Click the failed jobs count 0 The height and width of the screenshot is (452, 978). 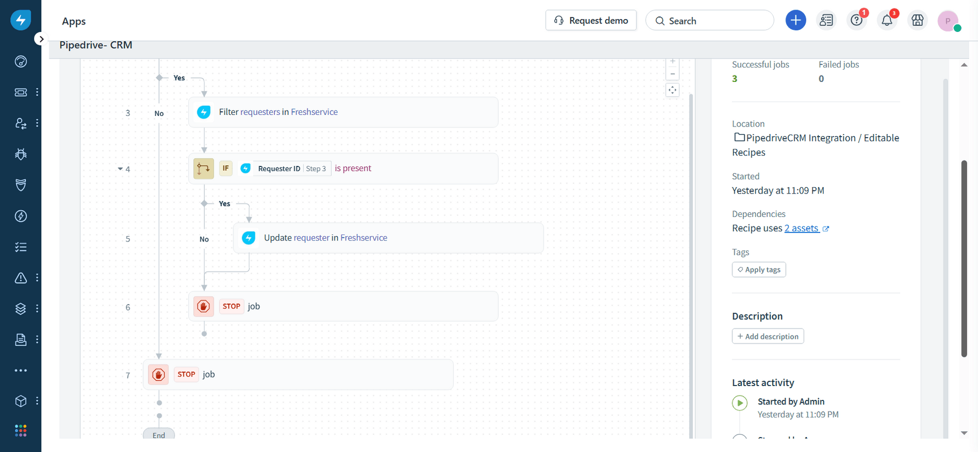tap(821, 79)
